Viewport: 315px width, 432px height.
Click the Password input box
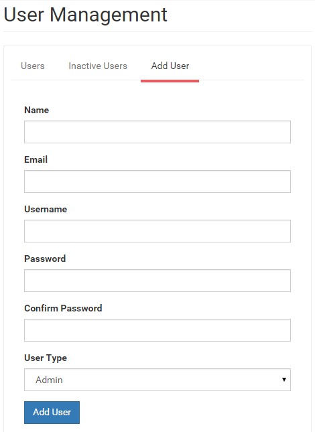point(157,281)
